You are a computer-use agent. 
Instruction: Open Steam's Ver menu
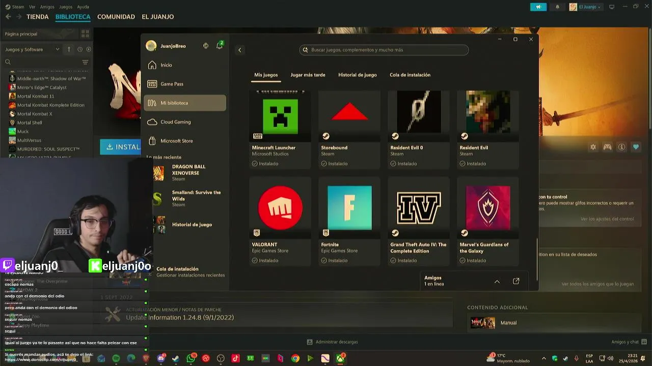pyautogui.click(x=32, y=7)
